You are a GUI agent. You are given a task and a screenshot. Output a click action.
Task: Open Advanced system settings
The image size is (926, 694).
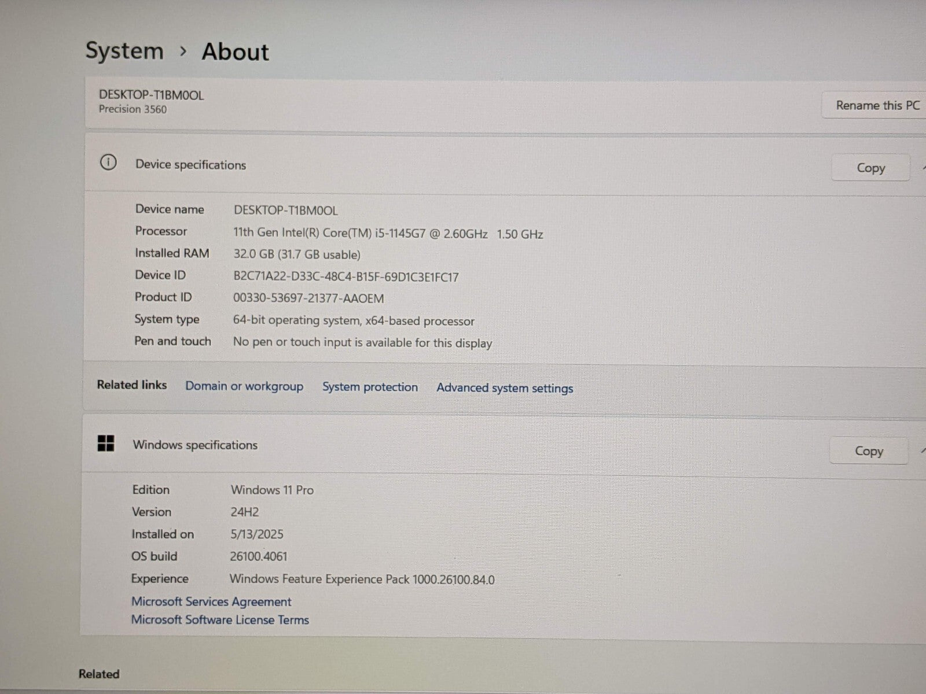coord(505,388)
